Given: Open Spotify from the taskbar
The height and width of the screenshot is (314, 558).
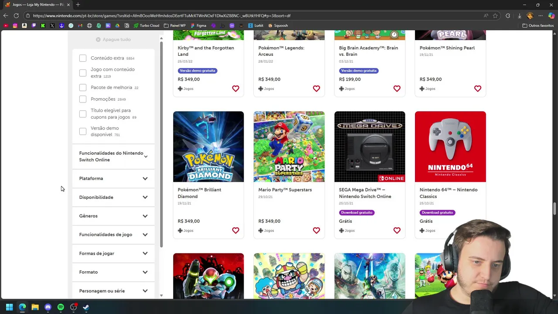Looking at the screenshot, I should [61, 307].
